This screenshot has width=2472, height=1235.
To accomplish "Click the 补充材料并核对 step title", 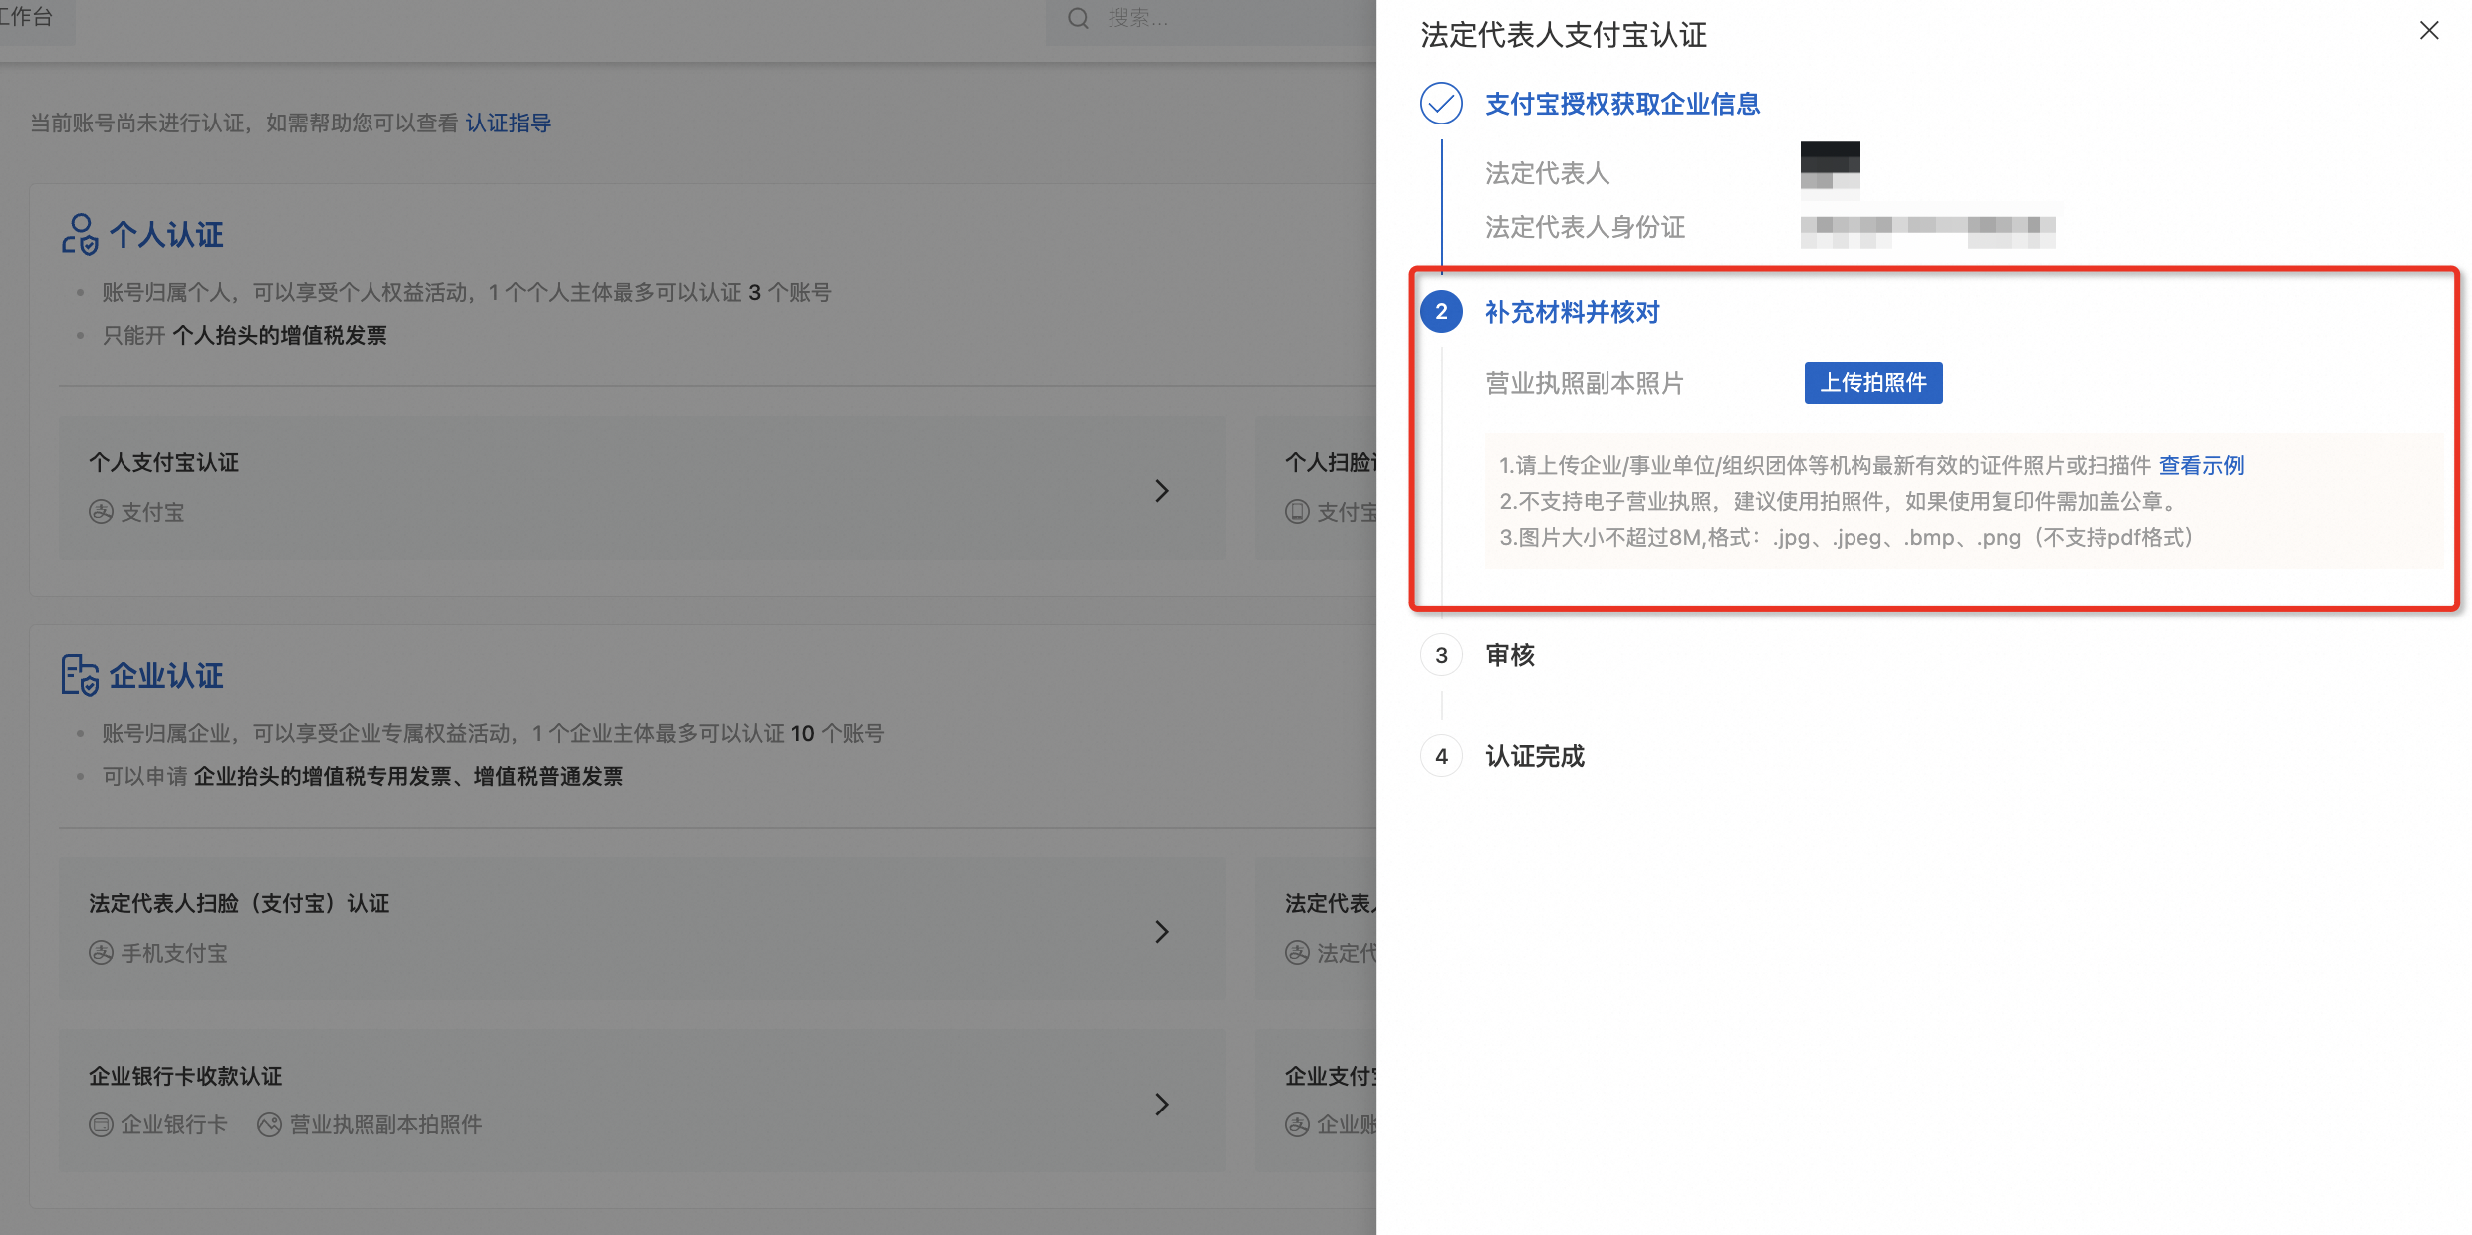I will coord(1573,312).
